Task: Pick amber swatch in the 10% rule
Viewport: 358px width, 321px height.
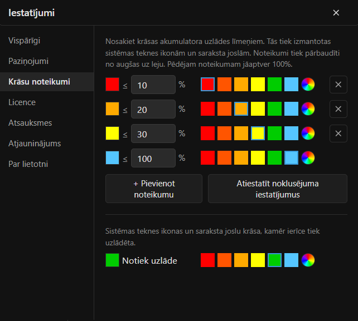Action: tap(241, 85)
